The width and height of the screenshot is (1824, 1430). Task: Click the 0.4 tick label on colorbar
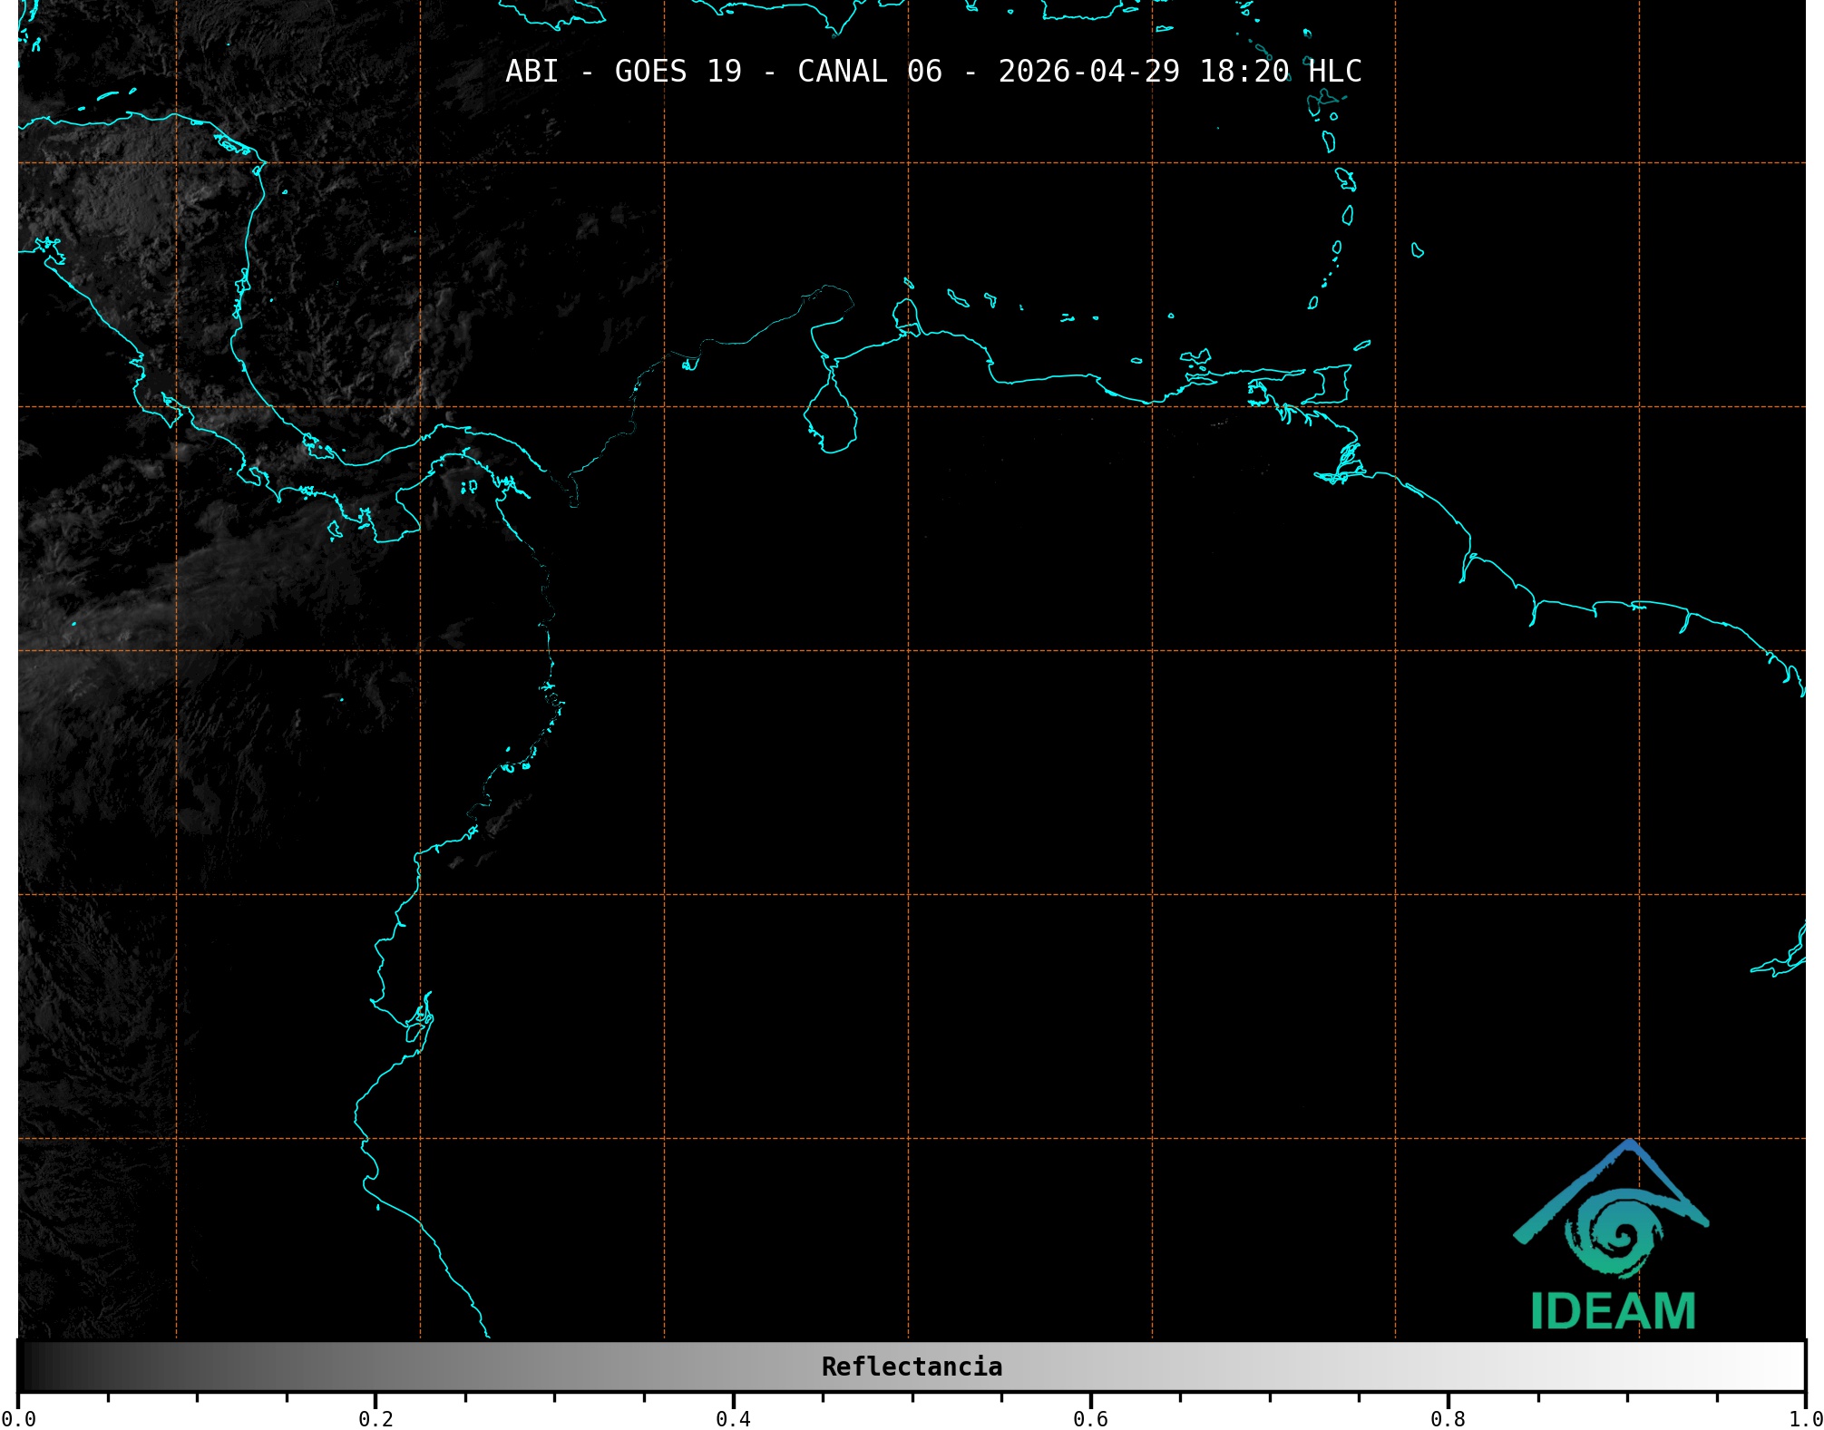(x=733, y=1418)
